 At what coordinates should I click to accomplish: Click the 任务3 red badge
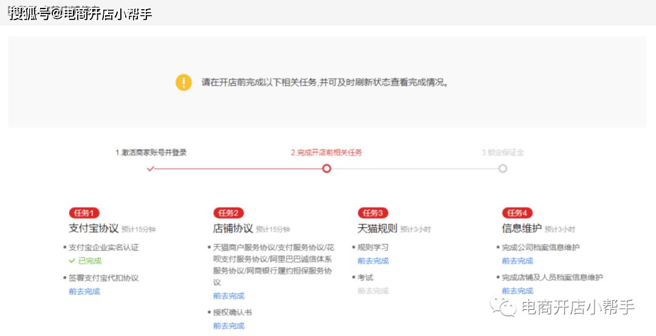pos(373,213)
